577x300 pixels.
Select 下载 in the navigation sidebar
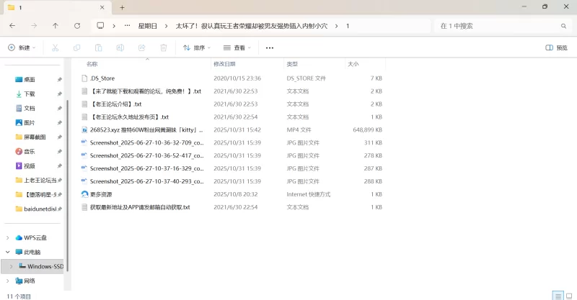[30, 94]
